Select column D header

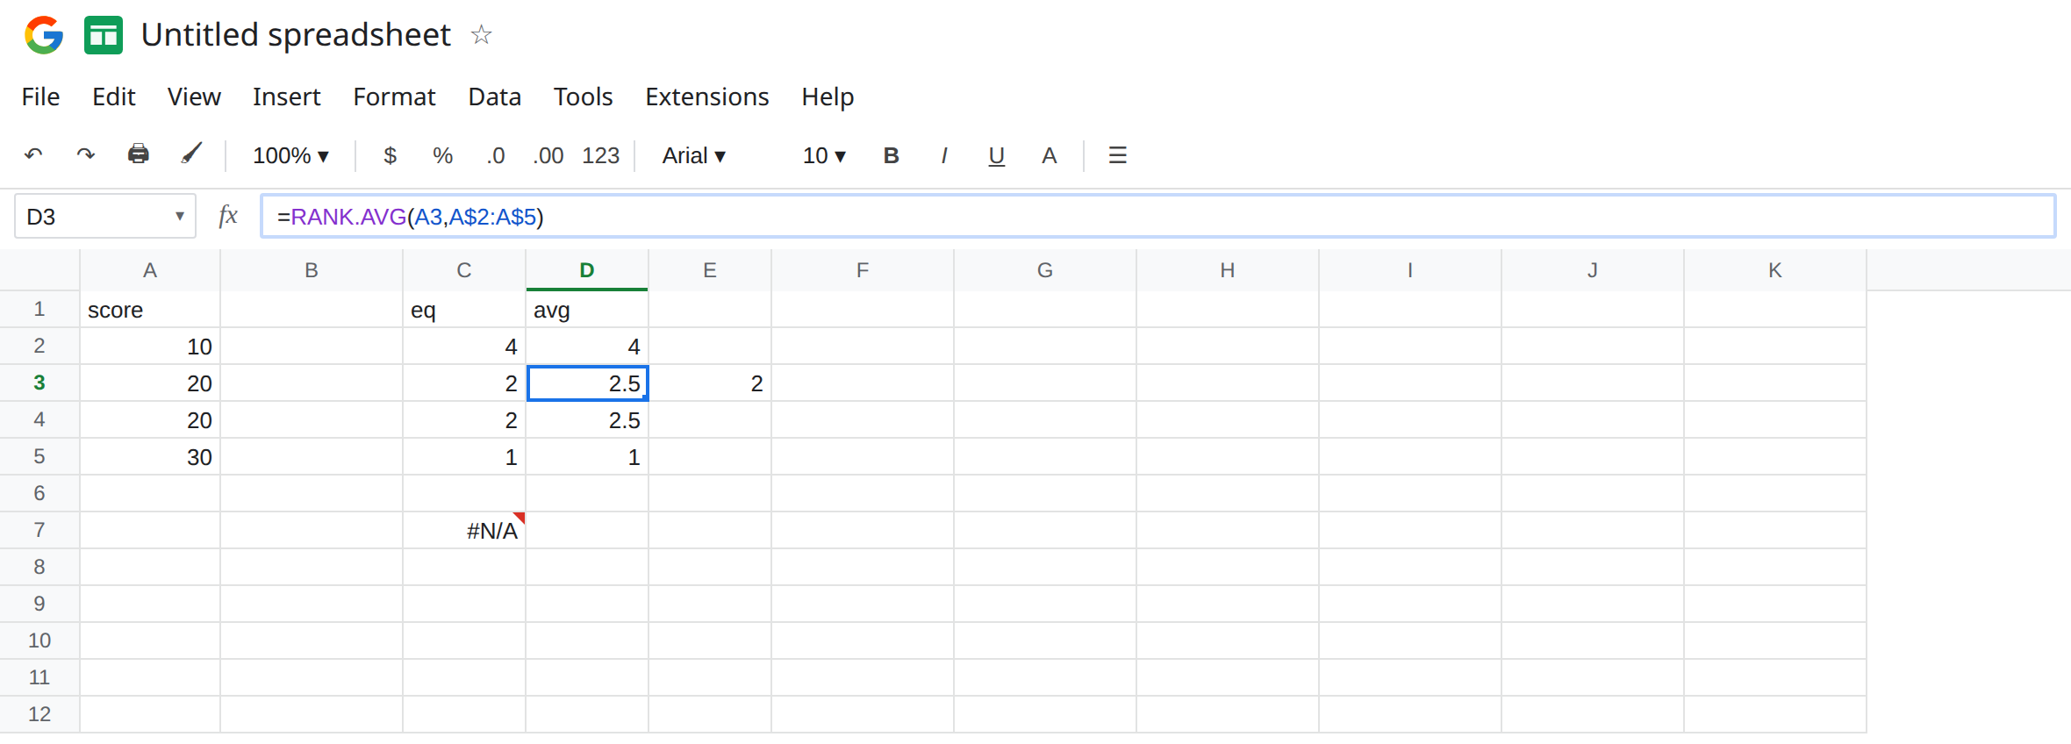(x=587, y=270)
